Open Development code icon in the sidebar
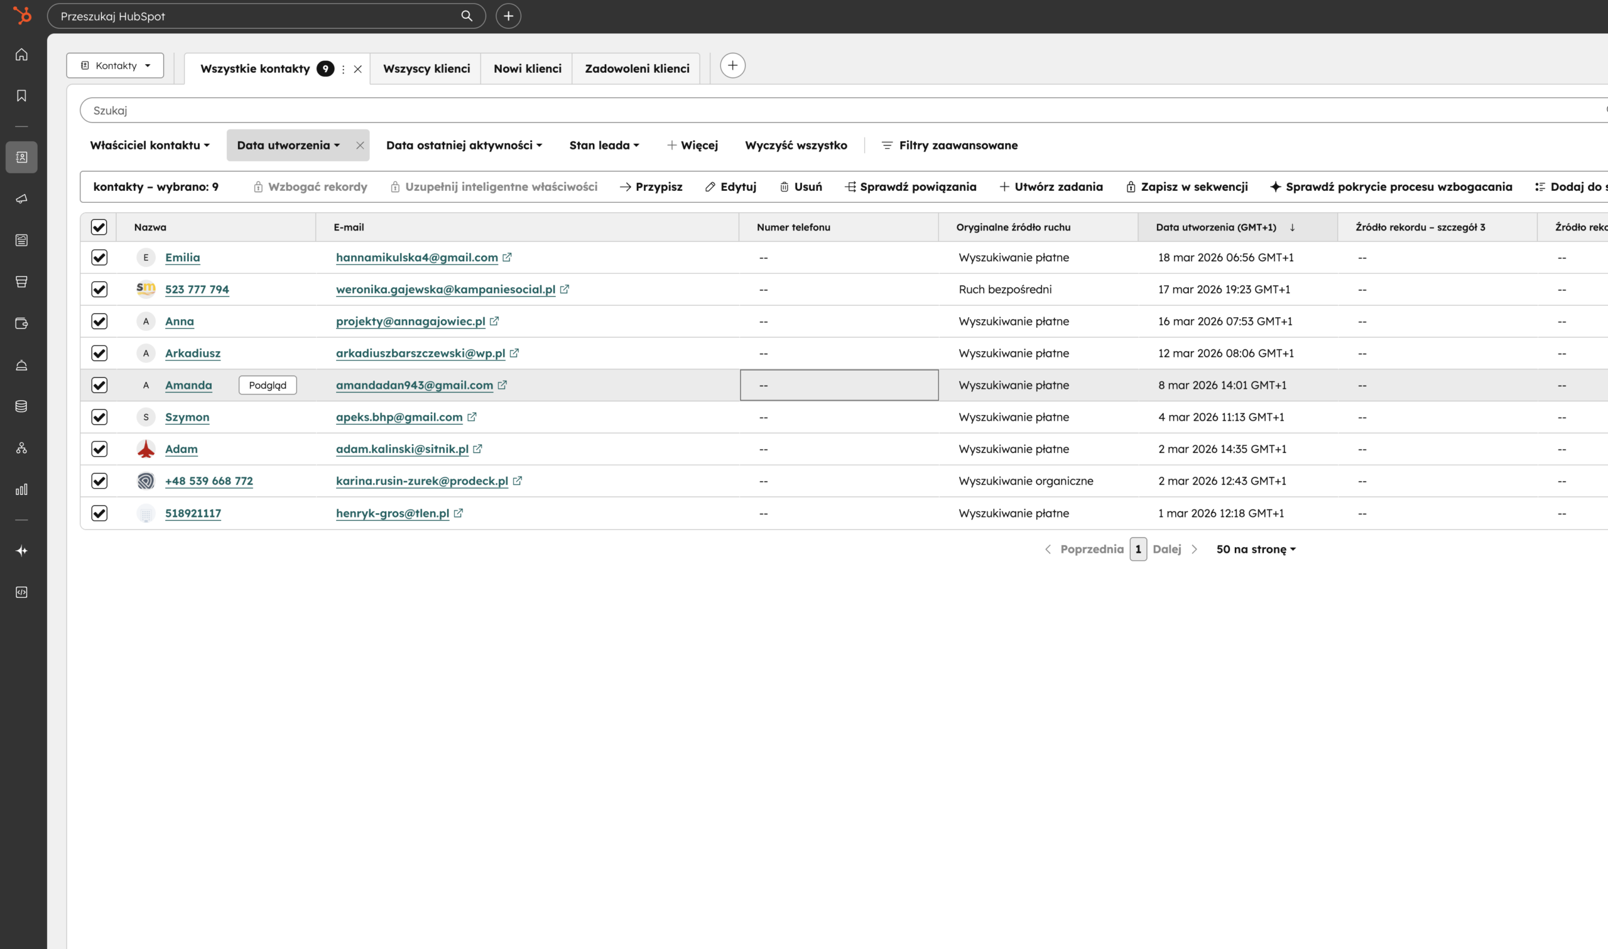 [x=22, y=592]
